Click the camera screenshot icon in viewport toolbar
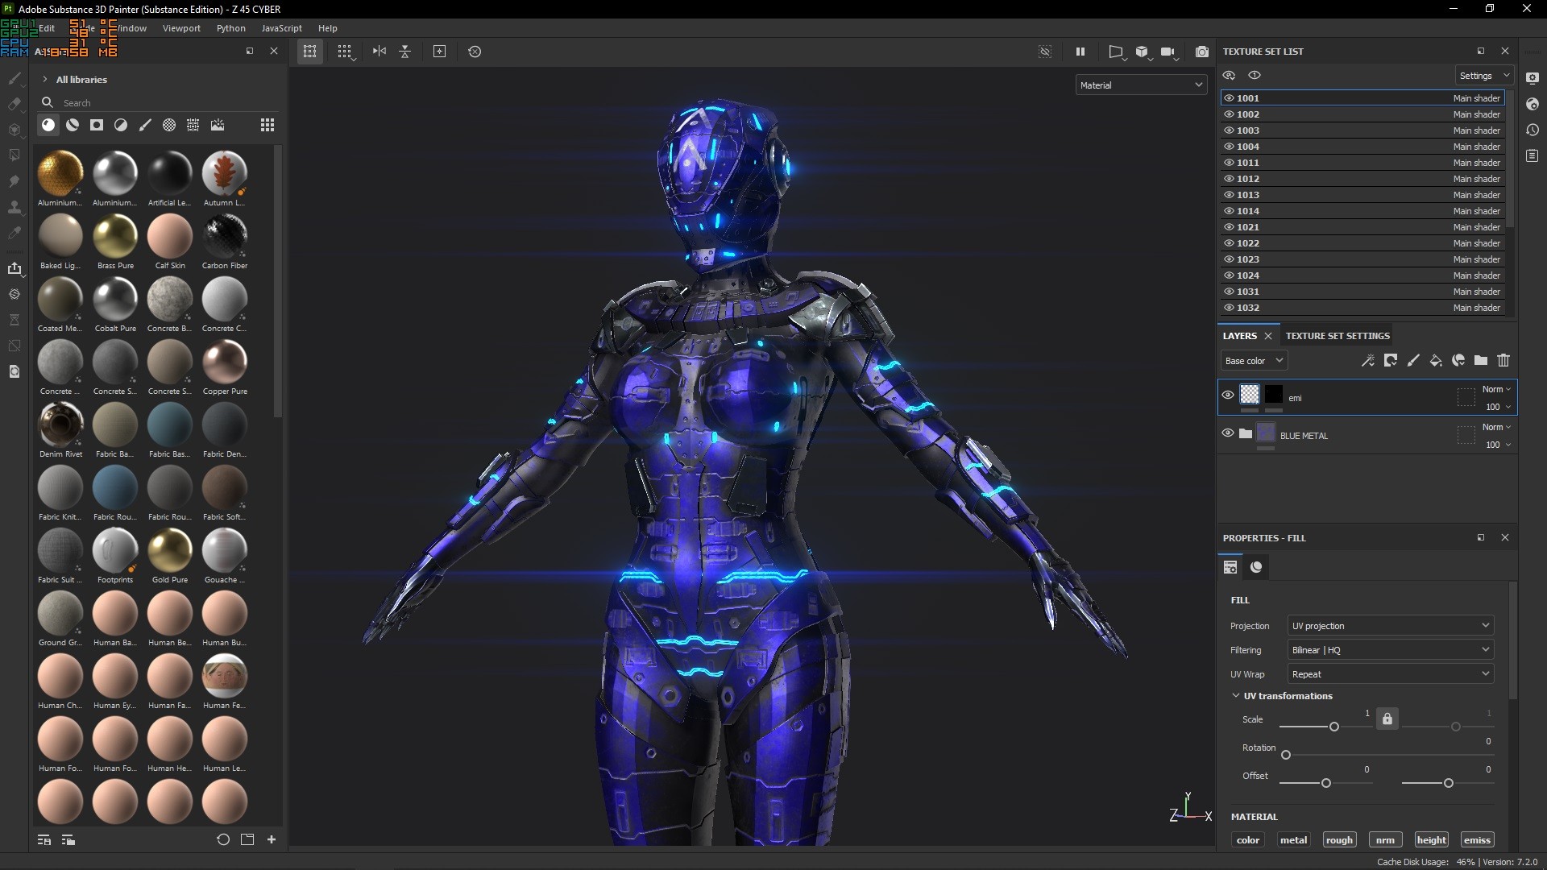This screenshot has width=1547, height=870. (1202, 52)
